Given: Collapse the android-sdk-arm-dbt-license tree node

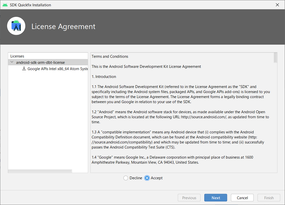Looking at the screenshot, I should point(12,62).
